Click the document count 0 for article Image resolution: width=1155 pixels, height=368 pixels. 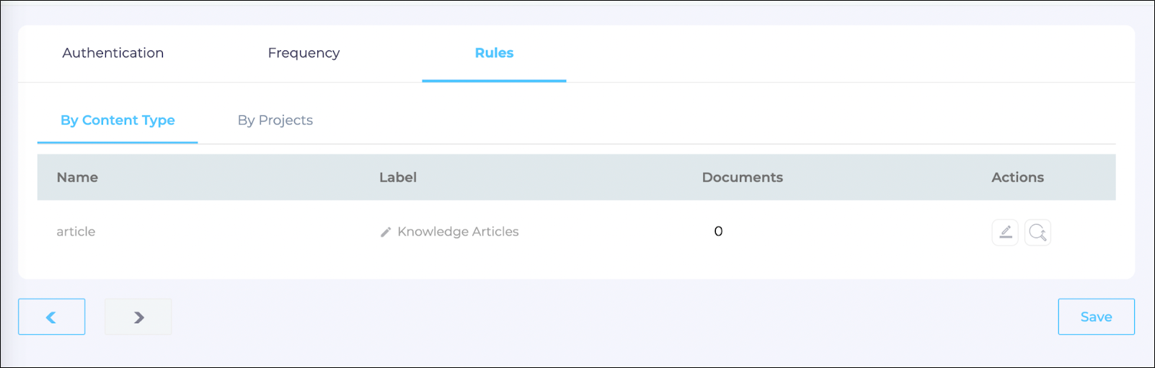coord(718,231)
